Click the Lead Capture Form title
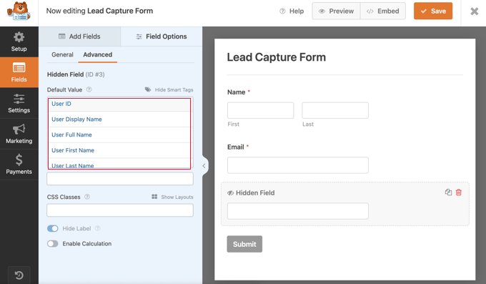The height and width of the screenshot is (284, 486). [277, 57]
